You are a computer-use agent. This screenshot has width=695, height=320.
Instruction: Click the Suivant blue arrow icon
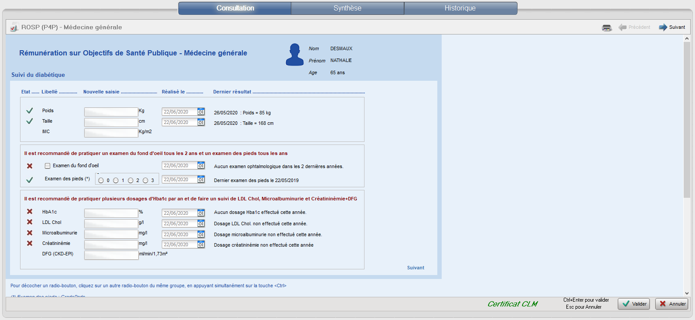(663, 27)
